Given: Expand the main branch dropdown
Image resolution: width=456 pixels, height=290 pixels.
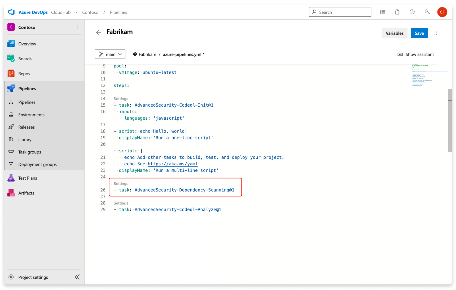Looking at the screenshot, I should coord(110,54).
